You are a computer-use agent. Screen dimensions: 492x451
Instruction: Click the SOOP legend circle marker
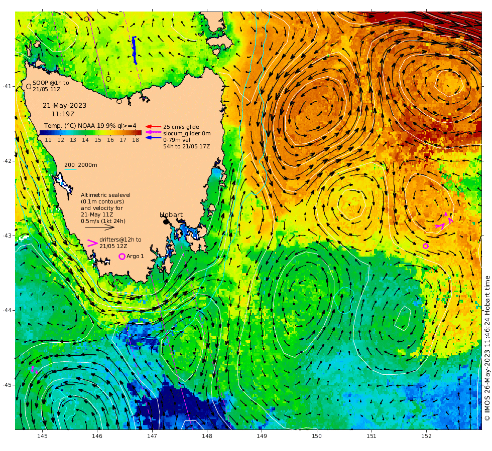tap(29, 86)
